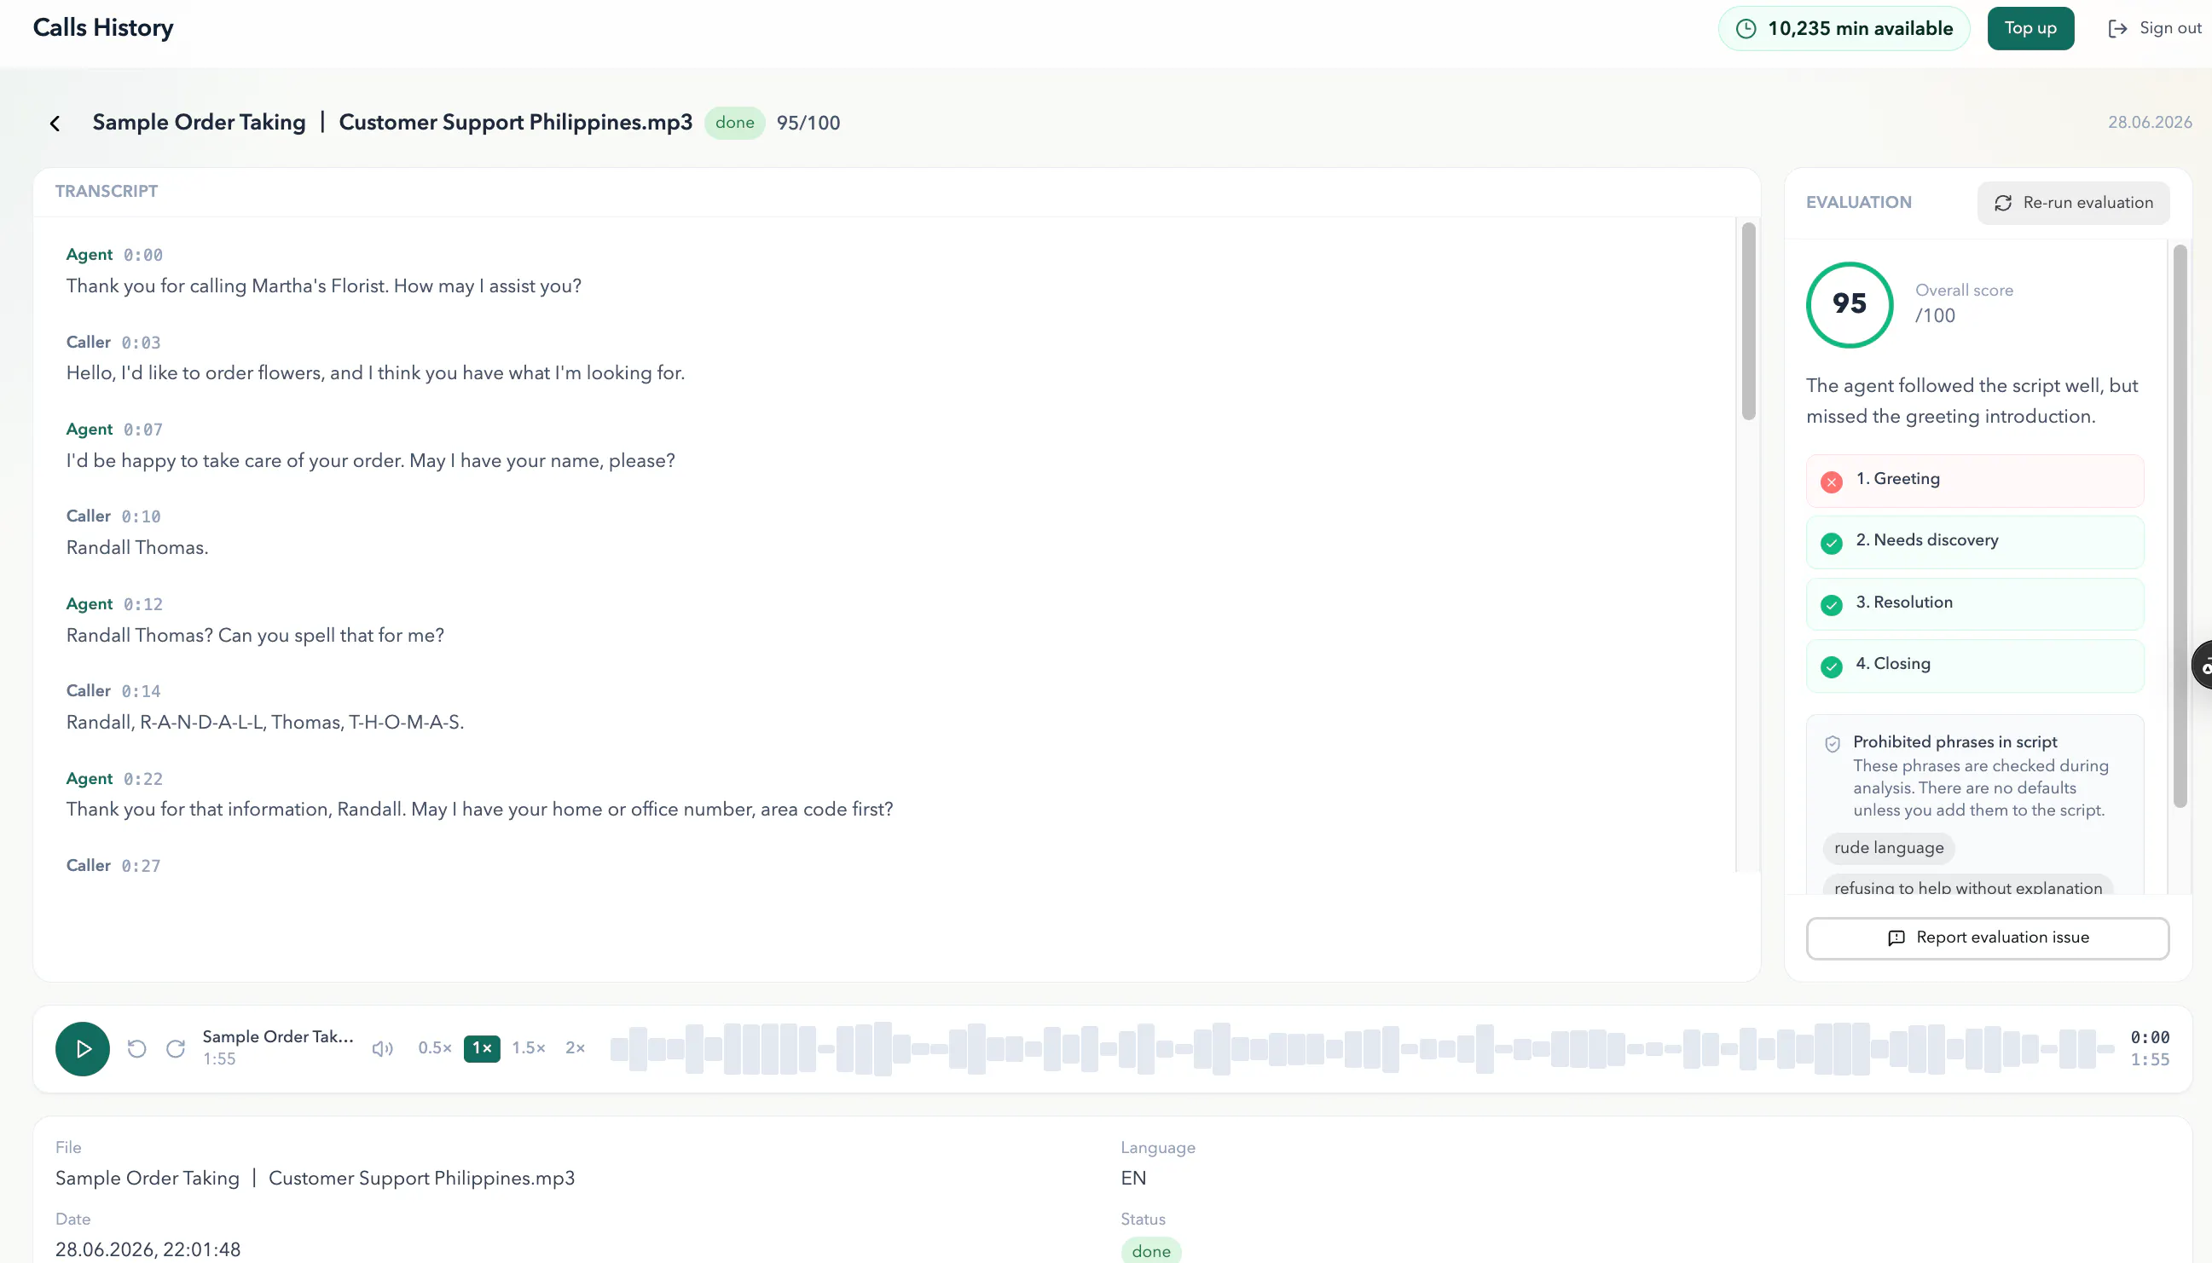Expand the 3. Resolution evaluation item

click(1974, 603)
